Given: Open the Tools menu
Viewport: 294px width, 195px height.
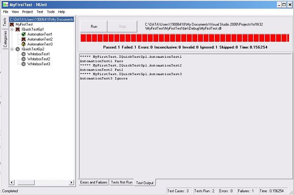Looking at the screenshot, I should pyautogui.click(x=51, y=12).
